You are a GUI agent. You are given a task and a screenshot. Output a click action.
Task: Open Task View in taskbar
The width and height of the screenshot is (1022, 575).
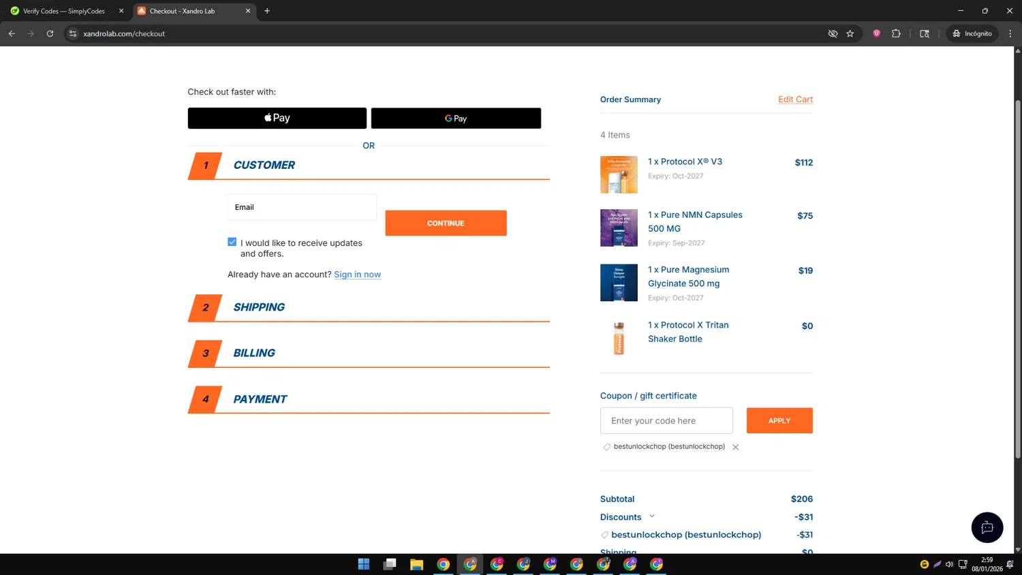coord(390,564)
